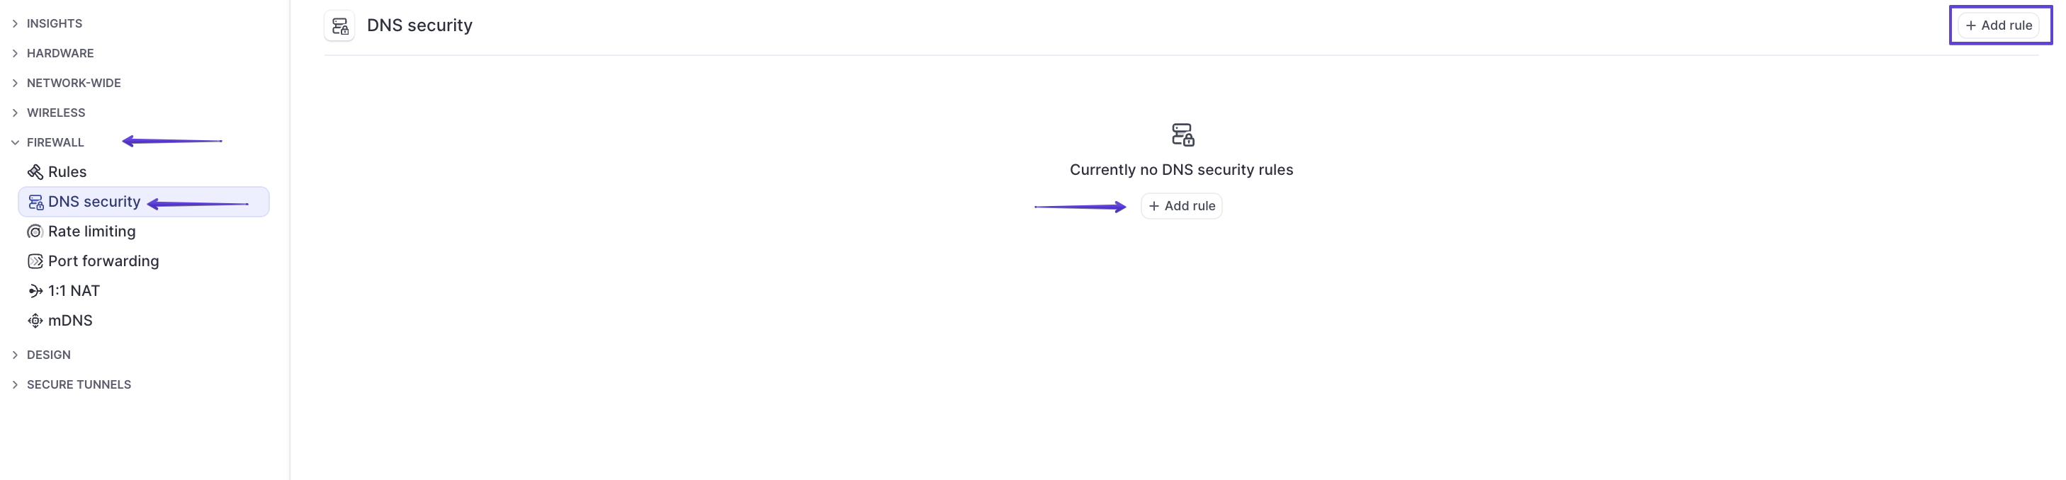Click Add rule below empty-state message
The width and height of the screenshot is (2066, 480).
pyautogui.click(x=1181, y=206)
